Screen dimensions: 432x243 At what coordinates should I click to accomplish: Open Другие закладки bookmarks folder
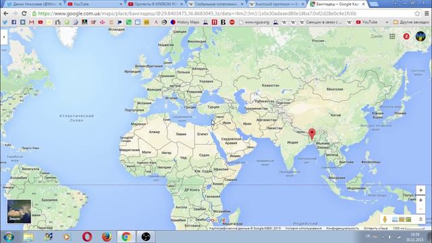(x=411, y=22)
